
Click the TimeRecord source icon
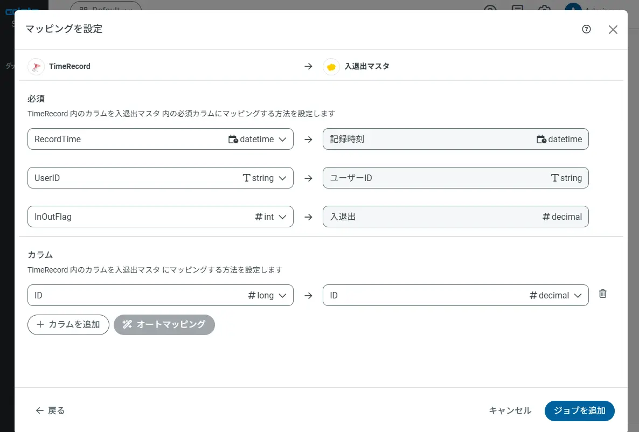(36, 66)
